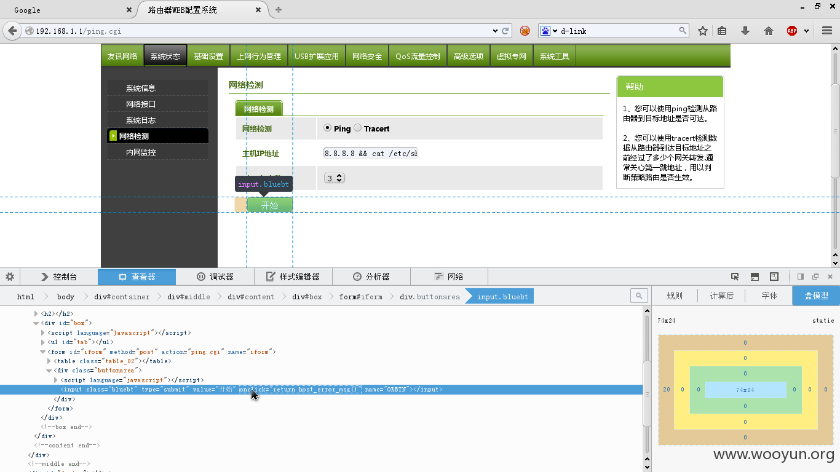Screen dimensions: 840x472
Task: Click the magnifier in the d-link search box
Action: [683, 31]
